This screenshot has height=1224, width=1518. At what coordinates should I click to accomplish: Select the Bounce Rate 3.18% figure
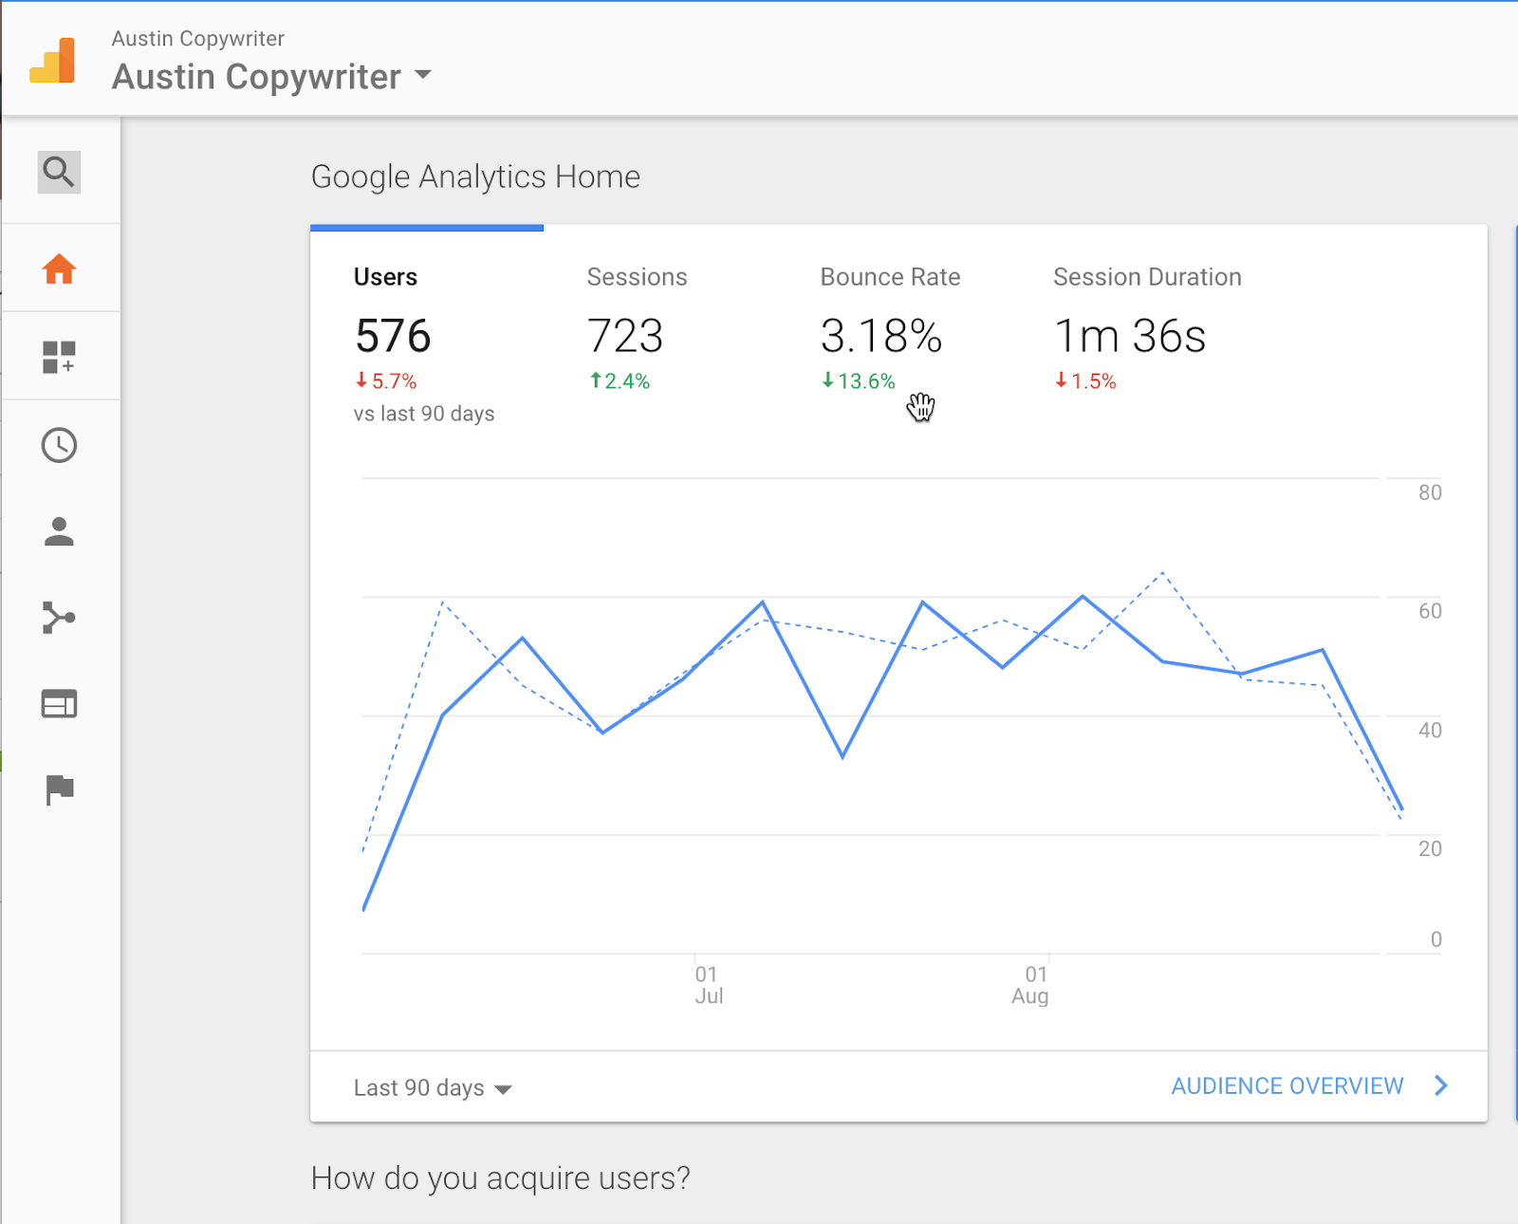coord(880,335)
